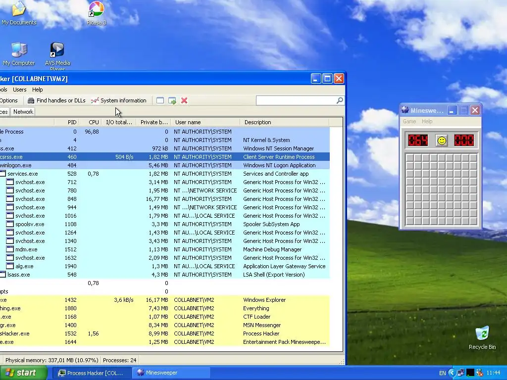507x380 pixels.
Task: Click the Physical memory status bar entry
Action: pos(51,360)
